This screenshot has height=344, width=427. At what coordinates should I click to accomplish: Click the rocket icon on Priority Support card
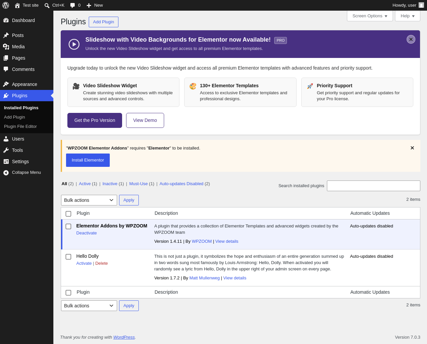click(310, 86)
